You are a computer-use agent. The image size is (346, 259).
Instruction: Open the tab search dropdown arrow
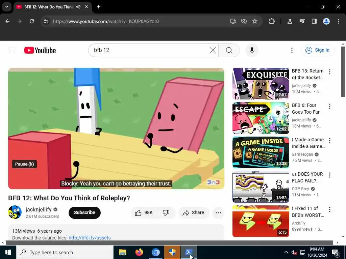(x=7, y=7)
